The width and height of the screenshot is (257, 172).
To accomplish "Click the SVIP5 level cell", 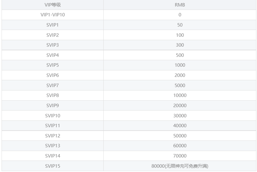I will 52,65.
